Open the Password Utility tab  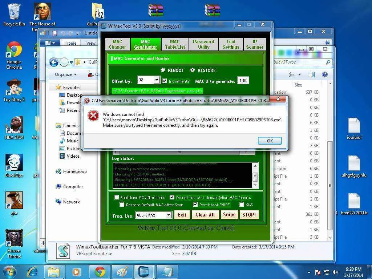(x=203, y=44)
